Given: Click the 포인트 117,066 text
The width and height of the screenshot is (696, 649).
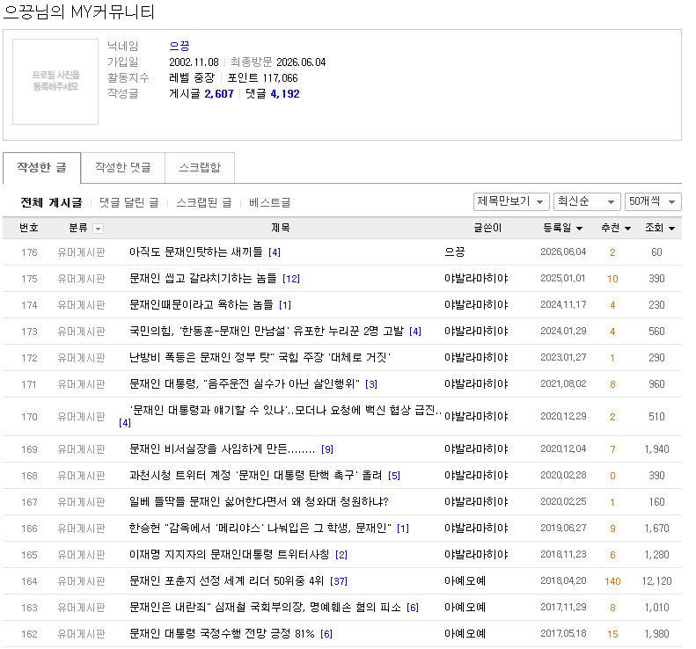Looking at the screenshot, I should (x=262, y=78).
